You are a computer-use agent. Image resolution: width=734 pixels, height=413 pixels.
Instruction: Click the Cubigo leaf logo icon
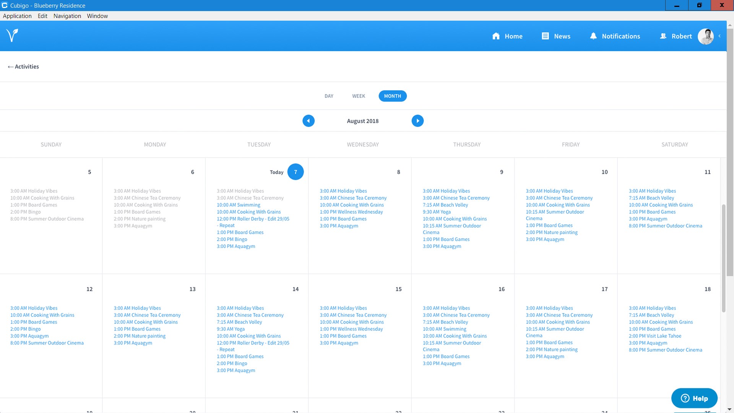(x=12, y=36)
